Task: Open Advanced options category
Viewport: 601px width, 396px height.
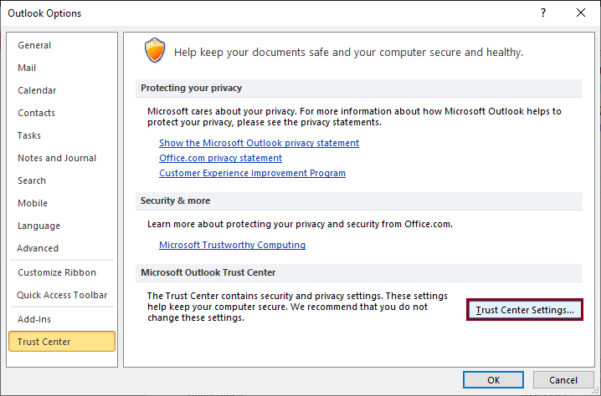Action: click(62, 248)
